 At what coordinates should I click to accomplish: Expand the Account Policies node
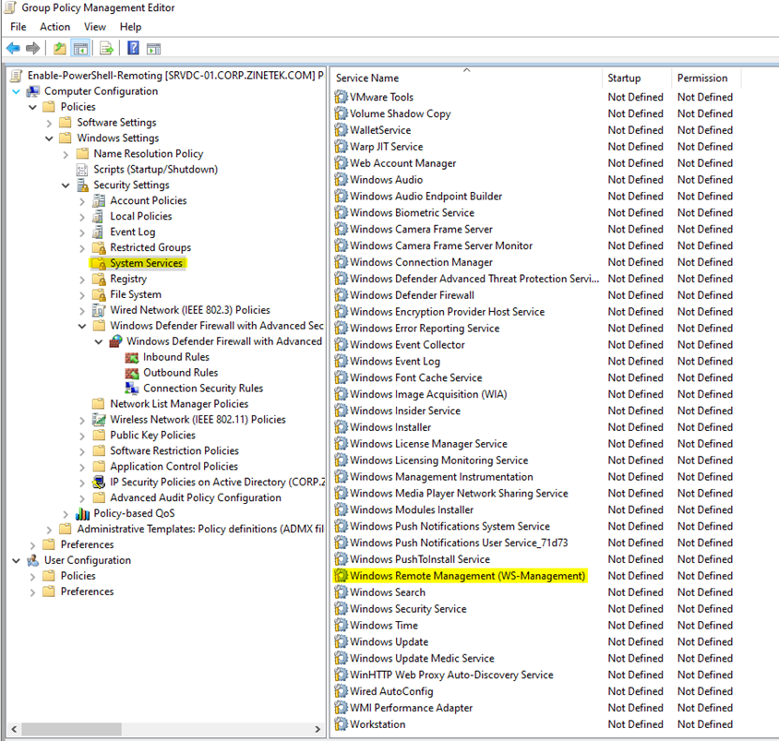[x=80, y=199]
